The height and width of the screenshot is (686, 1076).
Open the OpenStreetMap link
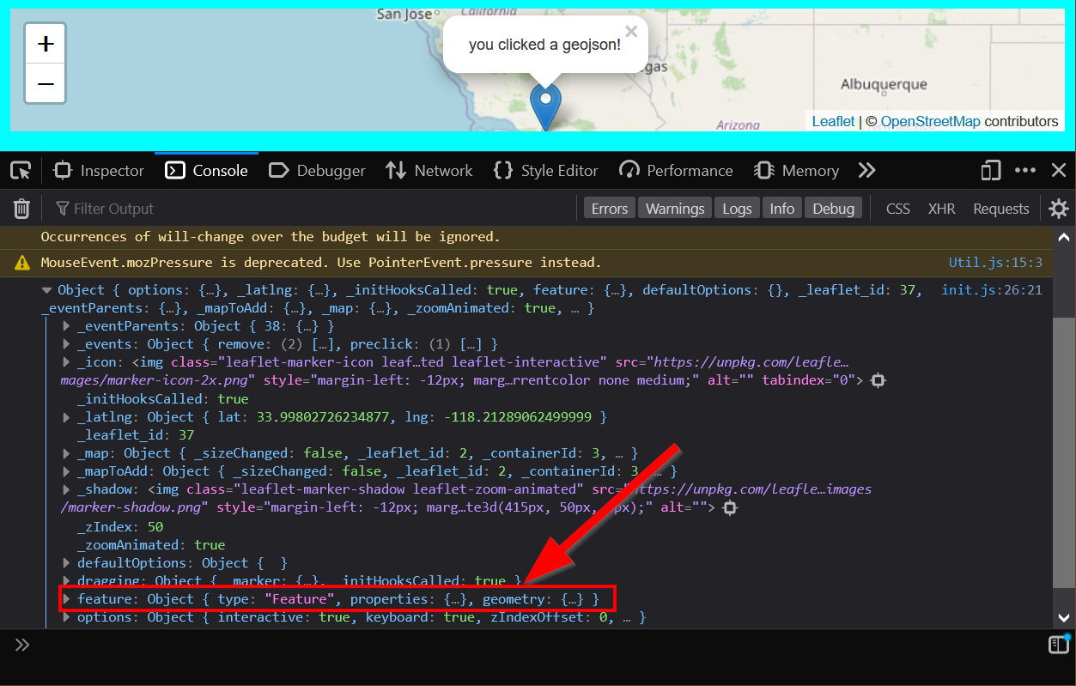pos(930,121)
